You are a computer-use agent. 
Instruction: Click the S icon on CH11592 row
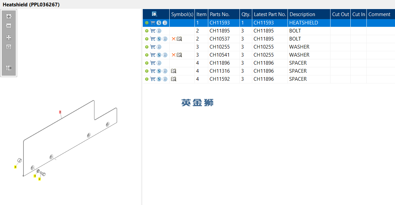coord(159,79)
